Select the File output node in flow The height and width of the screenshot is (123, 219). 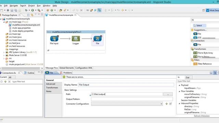[98, 39]
